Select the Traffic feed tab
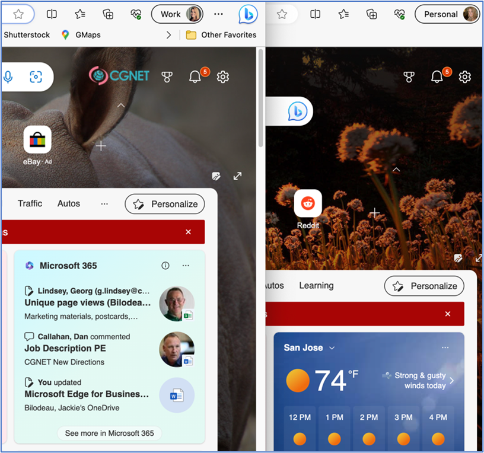Screen dimensions: 484x453 pyautogui.click(x=30, y=203)
